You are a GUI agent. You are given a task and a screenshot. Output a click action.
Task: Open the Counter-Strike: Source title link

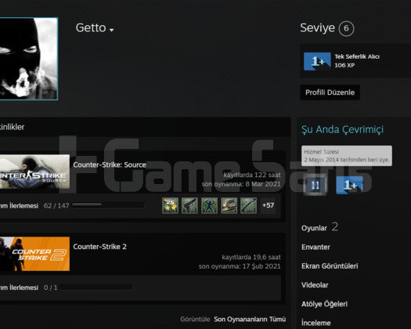tap(110, 164)
